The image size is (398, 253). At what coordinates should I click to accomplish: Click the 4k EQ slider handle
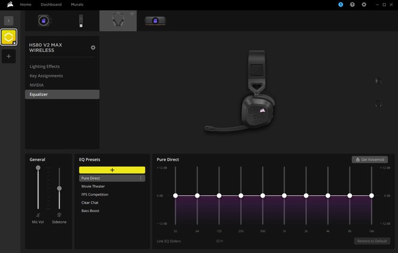[x=328, y=196]
